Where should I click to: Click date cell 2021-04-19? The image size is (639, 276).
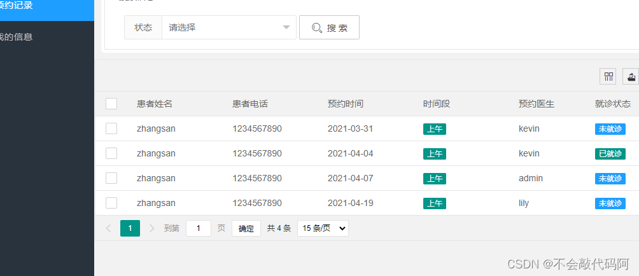[351, 203]
